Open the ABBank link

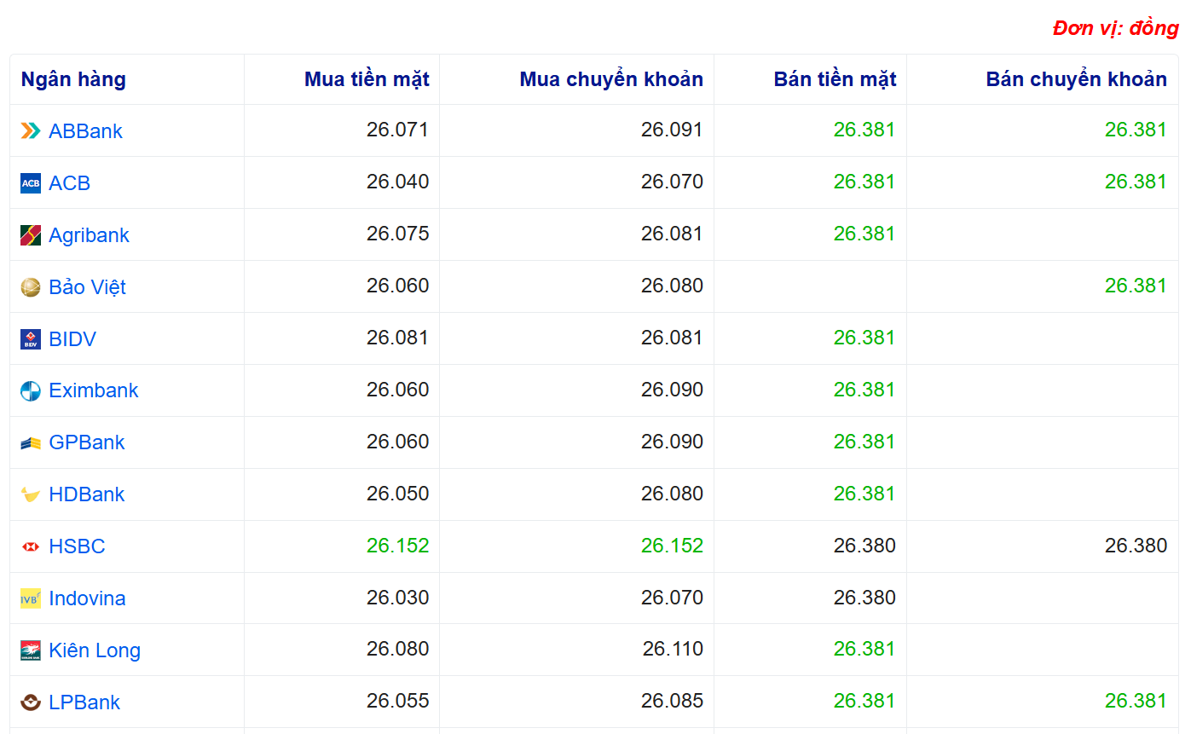(x=85, y=131)
